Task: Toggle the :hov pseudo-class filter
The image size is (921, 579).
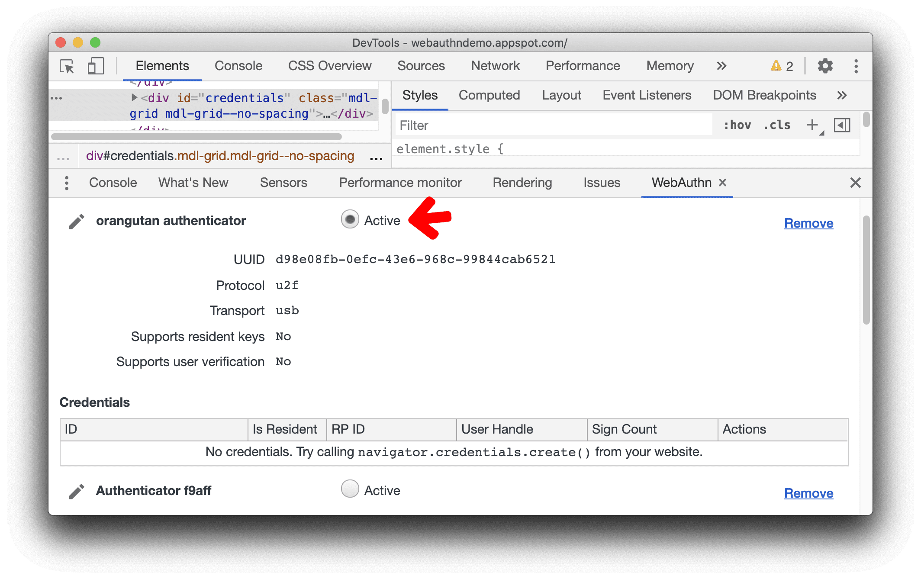Action: pos(739,126)
